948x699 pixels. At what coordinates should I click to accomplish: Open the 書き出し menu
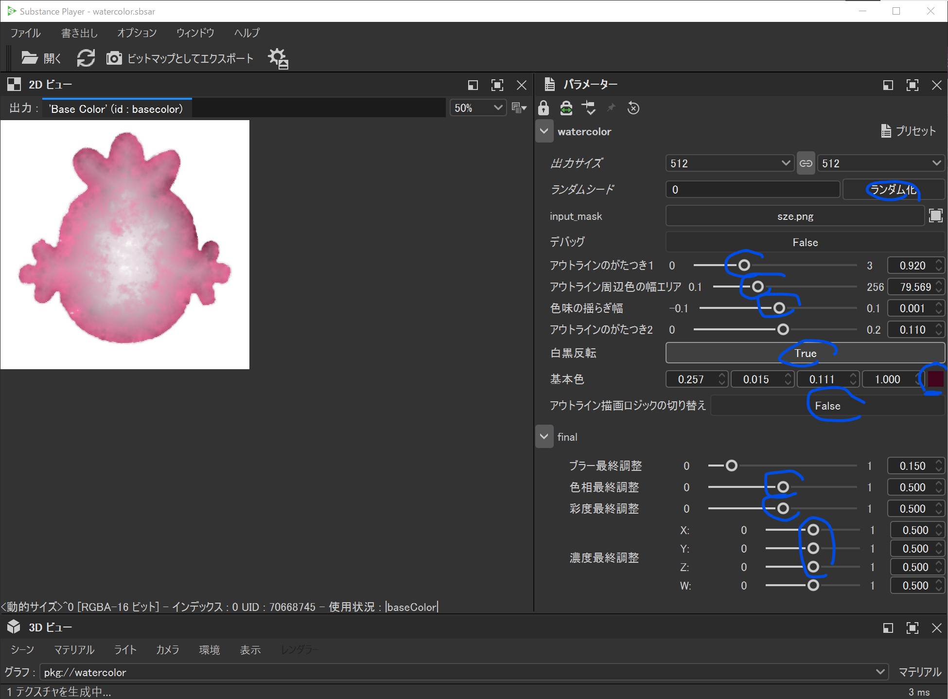79,33
